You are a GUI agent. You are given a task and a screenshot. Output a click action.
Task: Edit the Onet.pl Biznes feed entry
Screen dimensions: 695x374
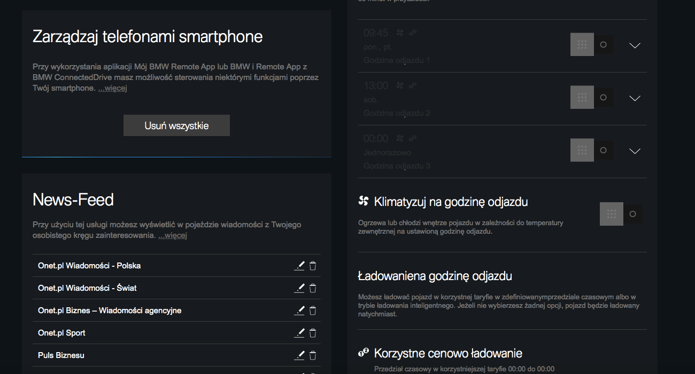point(299,311)
